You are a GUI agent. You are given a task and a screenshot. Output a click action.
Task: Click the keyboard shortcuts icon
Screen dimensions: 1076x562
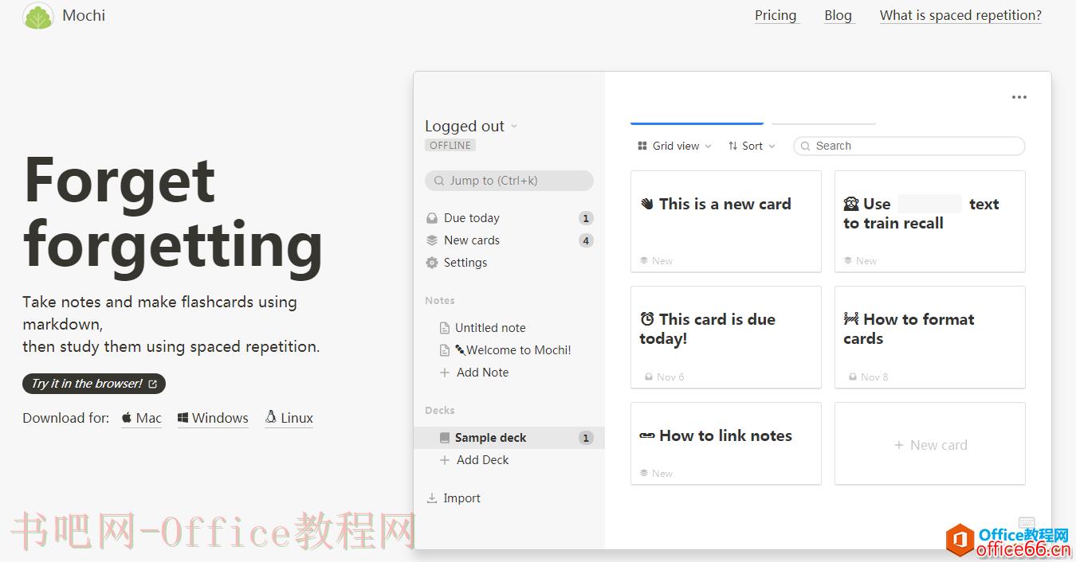coord(1027,524)
